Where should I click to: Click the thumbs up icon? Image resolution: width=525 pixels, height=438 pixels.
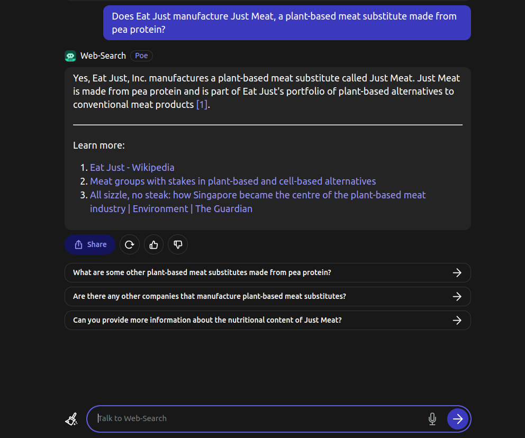click(x=153, y=244)
